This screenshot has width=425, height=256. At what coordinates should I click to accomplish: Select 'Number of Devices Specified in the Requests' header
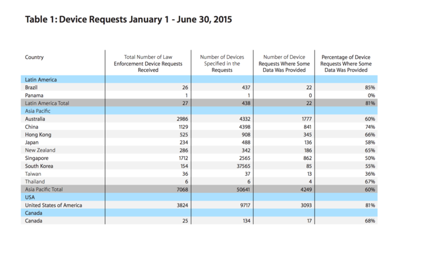(x=221, y=63)
